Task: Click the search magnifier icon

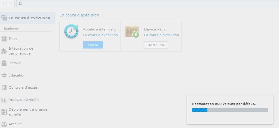Action: pos(20,3)
